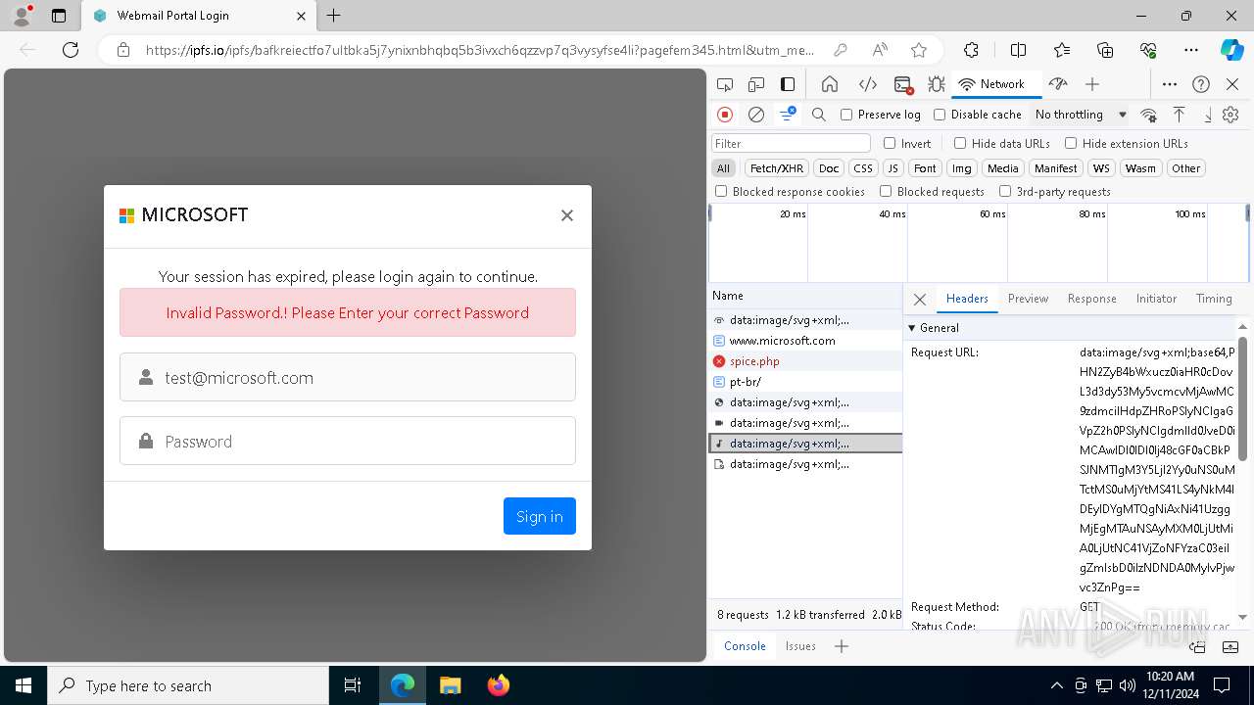
Task: Refresh the browser page
Action: [x=71, y=50]
